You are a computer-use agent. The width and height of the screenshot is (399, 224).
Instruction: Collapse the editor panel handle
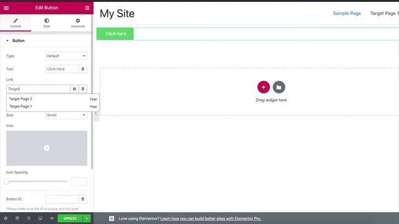pos(96,113)
